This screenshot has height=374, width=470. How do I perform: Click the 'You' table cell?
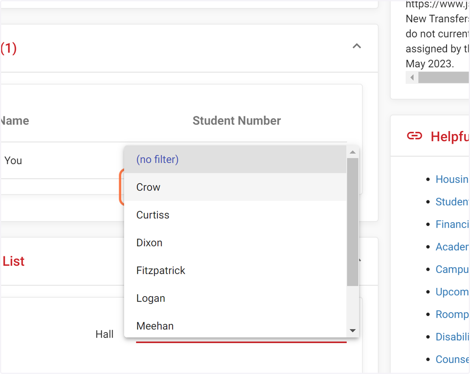click(13, 160)
